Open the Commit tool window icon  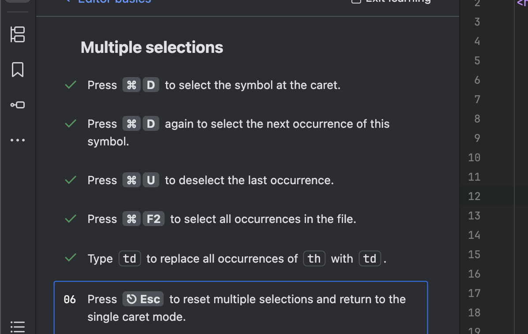(x=18, y=105)
